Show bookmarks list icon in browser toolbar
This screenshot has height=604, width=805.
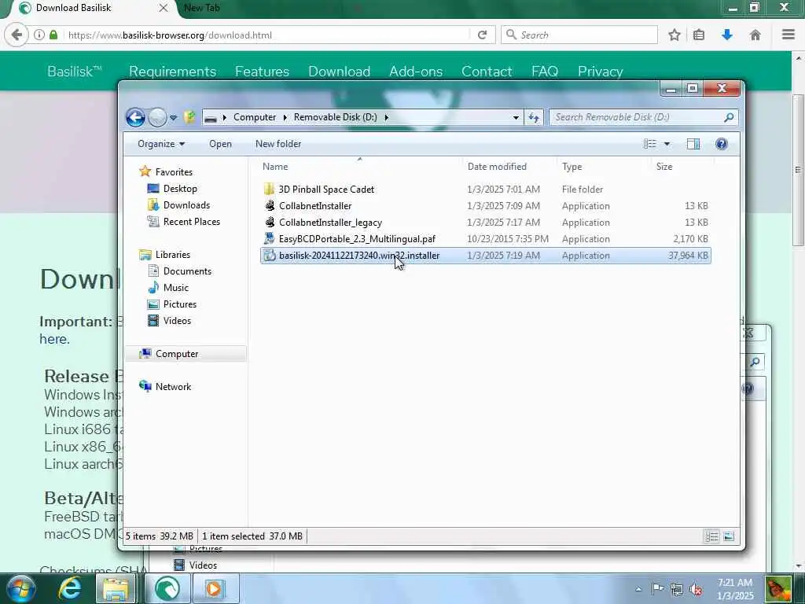coord(699,35)
